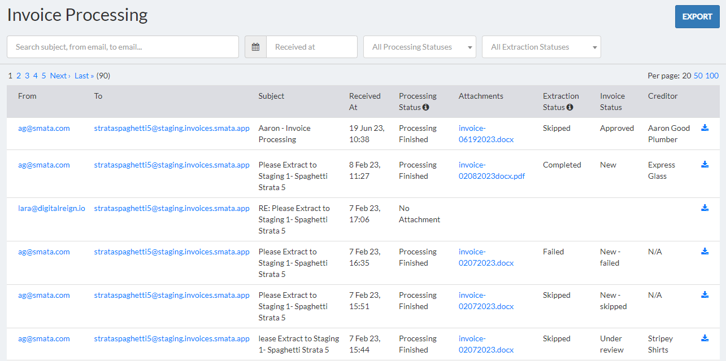Select the 'No Attachment' status cell
Image resolution: width=726 pixels, height=361 pixels.
tap(419, 214)
